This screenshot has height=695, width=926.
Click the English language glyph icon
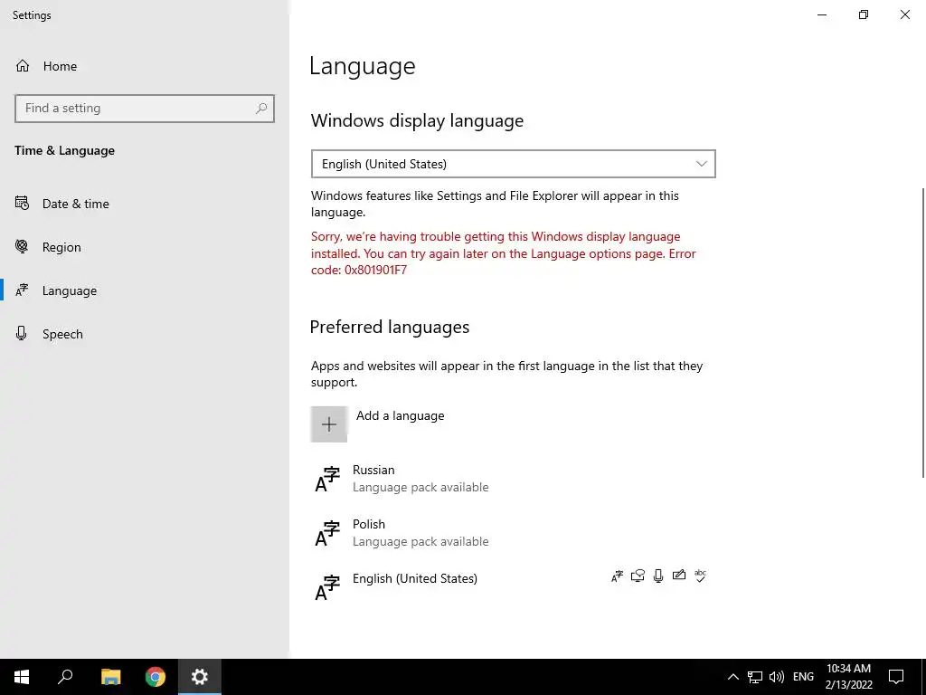point(327,588)
